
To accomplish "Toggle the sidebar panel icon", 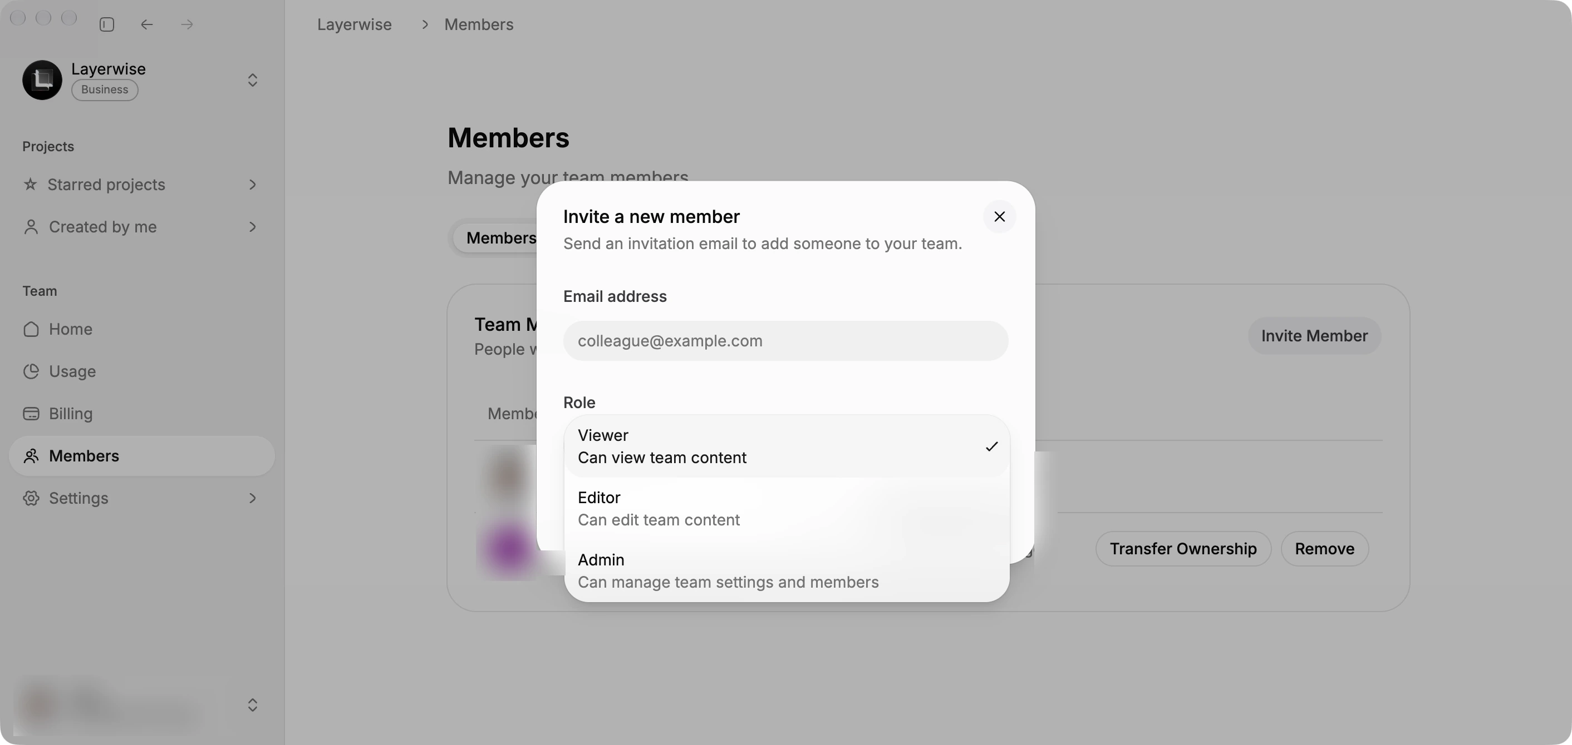I will tap(107, 24).
